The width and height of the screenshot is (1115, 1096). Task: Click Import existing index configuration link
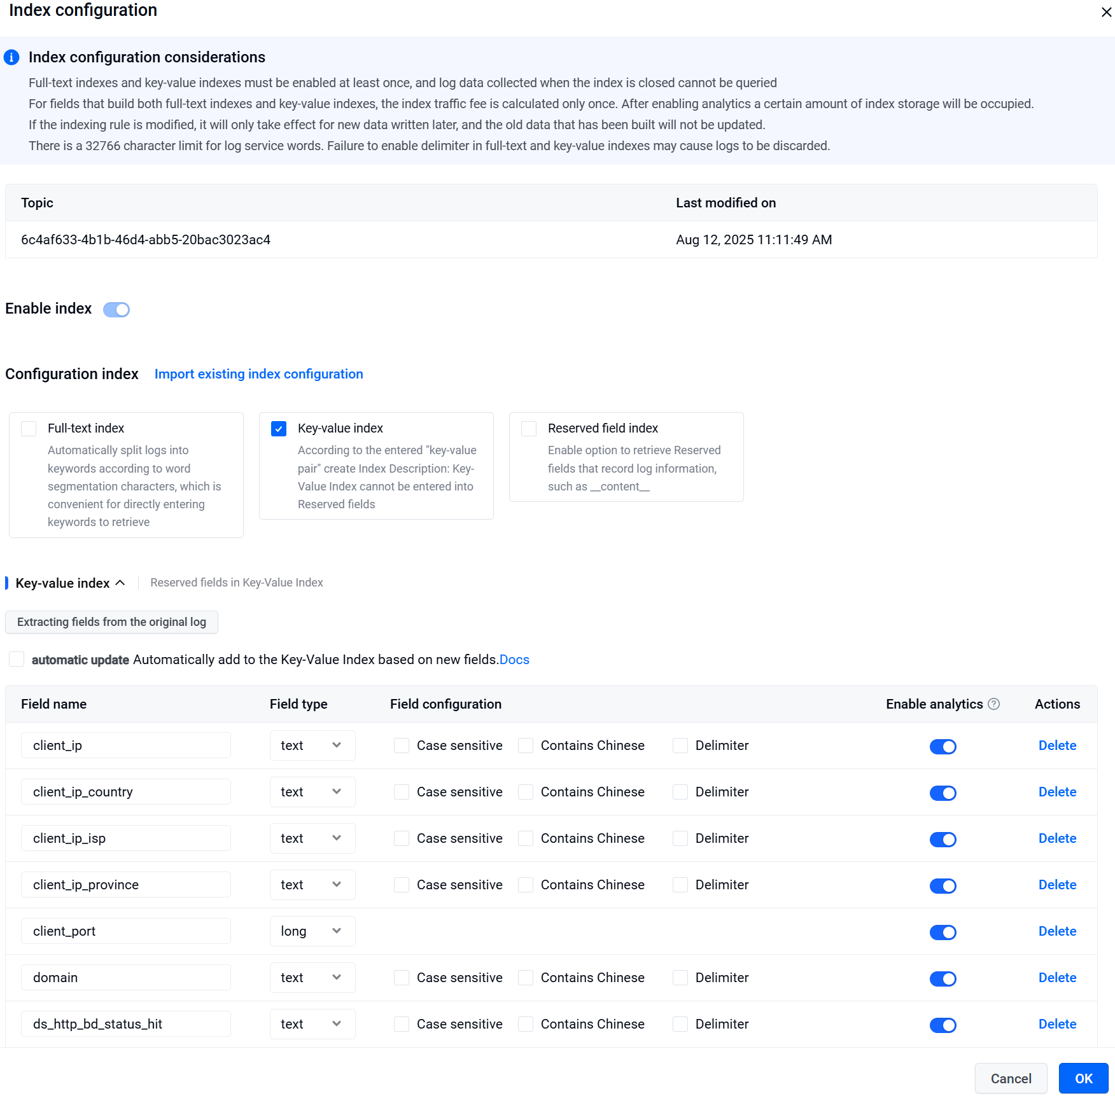pos(258,374)
